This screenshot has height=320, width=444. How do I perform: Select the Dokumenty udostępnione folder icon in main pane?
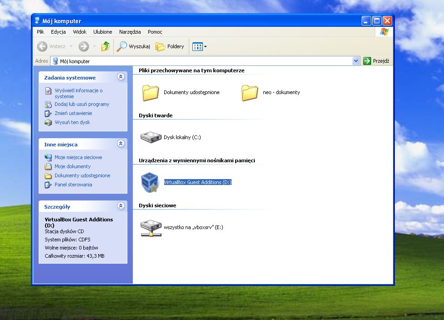point(151,93)
